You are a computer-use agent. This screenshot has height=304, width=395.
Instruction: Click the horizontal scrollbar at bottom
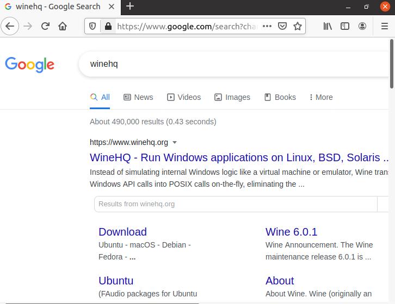[x=102, y=303]
